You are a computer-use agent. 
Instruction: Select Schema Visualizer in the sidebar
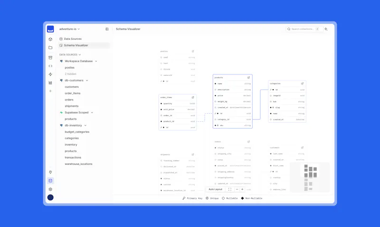[x=84, y=45]
